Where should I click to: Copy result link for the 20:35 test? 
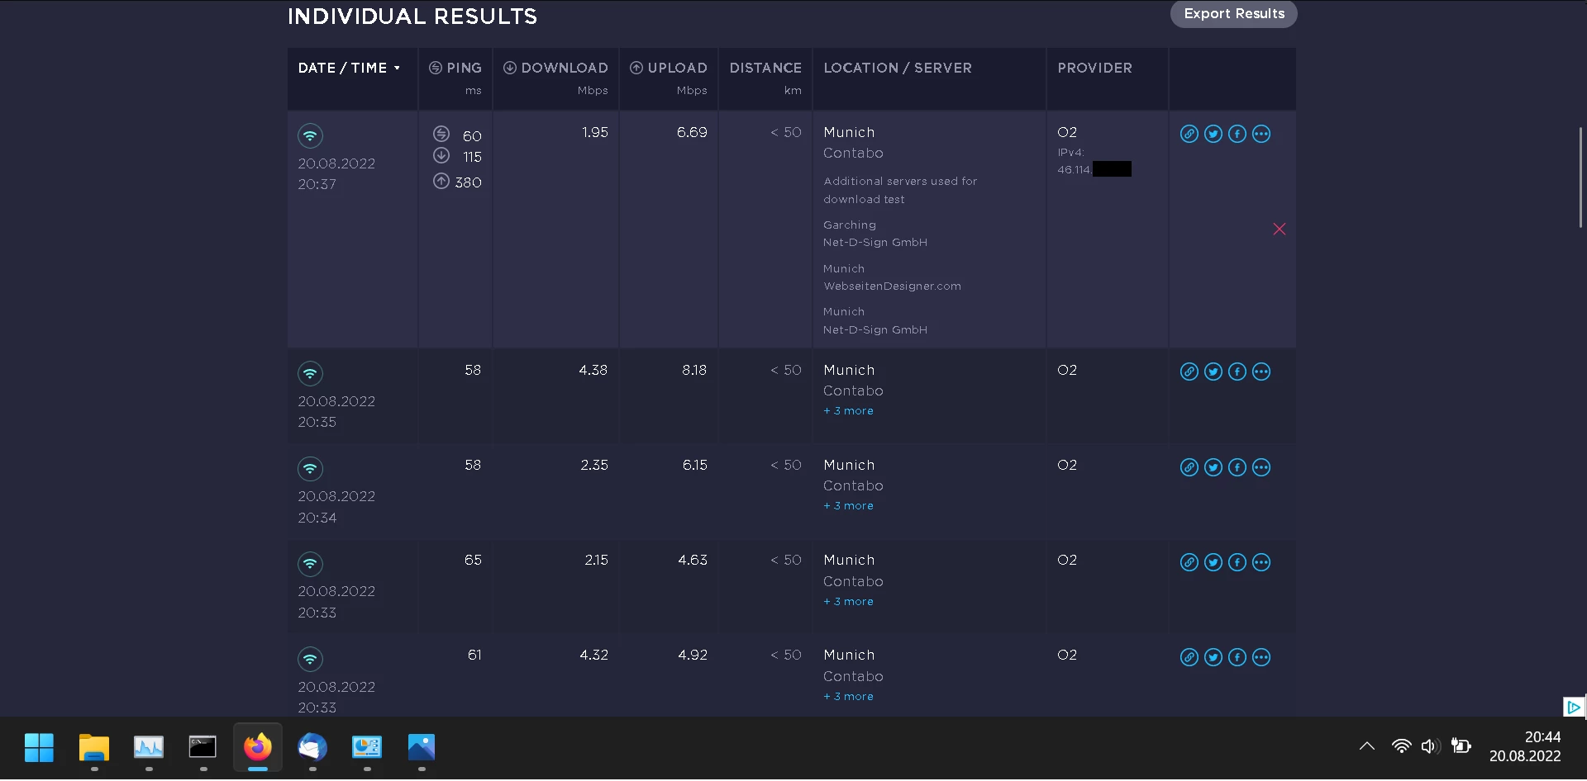pyautogui.click(x=1189, y=372)
